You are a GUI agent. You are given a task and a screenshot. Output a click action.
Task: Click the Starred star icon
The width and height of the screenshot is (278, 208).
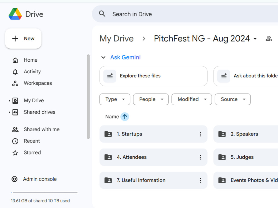(x=15, y=153)
